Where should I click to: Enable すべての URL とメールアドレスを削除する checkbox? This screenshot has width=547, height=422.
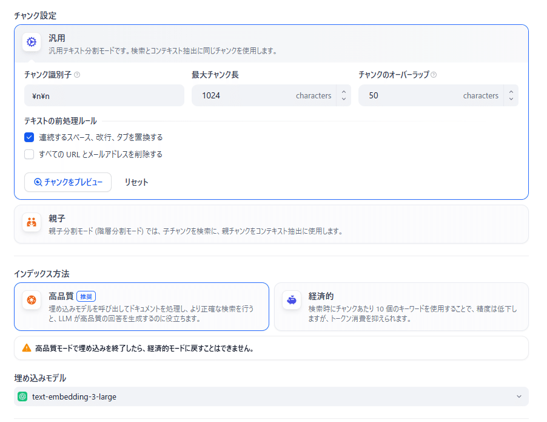tap(29, 154)
